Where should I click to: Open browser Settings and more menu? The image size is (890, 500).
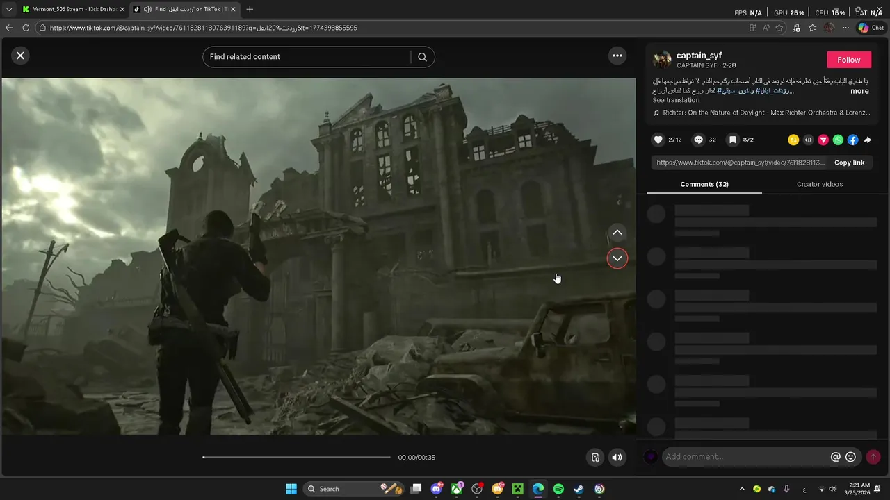click(x=845, y=28)
